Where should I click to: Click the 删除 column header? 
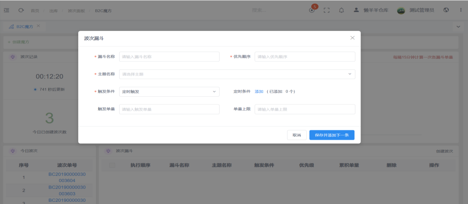point(391,165)
